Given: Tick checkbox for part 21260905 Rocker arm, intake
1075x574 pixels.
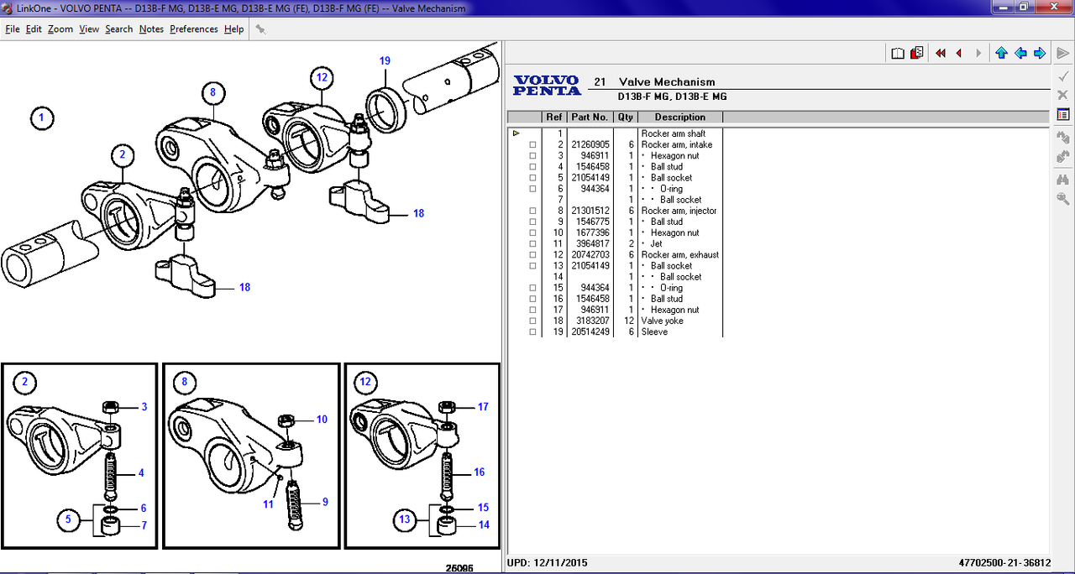Looking at the screenshot, I should click(x=532, y=145).
